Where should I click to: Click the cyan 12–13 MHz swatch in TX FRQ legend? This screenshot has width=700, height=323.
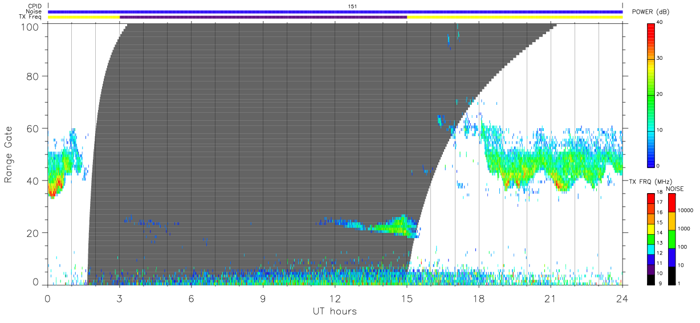(651, 250)
